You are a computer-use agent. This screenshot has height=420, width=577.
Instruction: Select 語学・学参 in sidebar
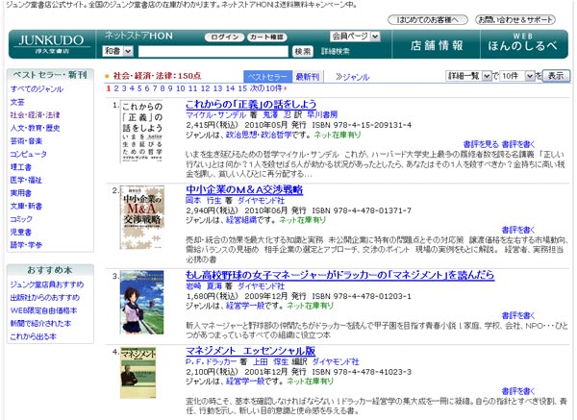(26, 244)
